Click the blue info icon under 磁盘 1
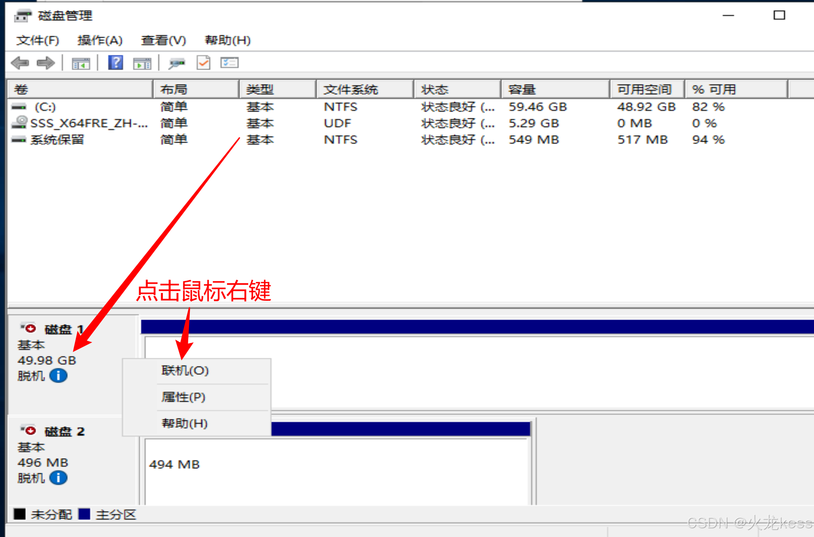The image size is (814, 537). tap(58, 376)
